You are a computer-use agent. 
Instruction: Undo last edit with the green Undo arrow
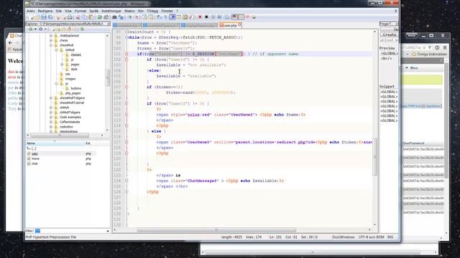[99, 17]
